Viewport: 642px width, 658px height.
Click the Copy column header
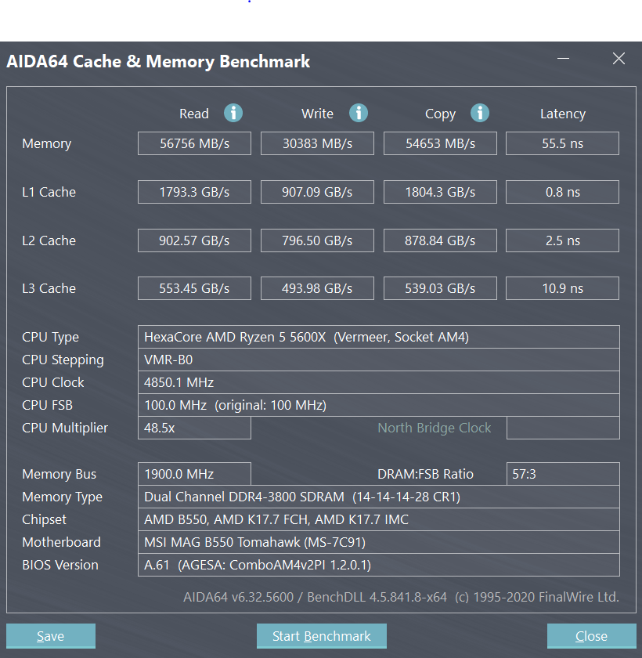(440, 114)
